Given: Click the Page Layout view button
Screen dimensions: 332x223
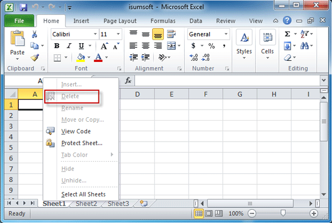Looking at the screenshot, I should [209, 214].
